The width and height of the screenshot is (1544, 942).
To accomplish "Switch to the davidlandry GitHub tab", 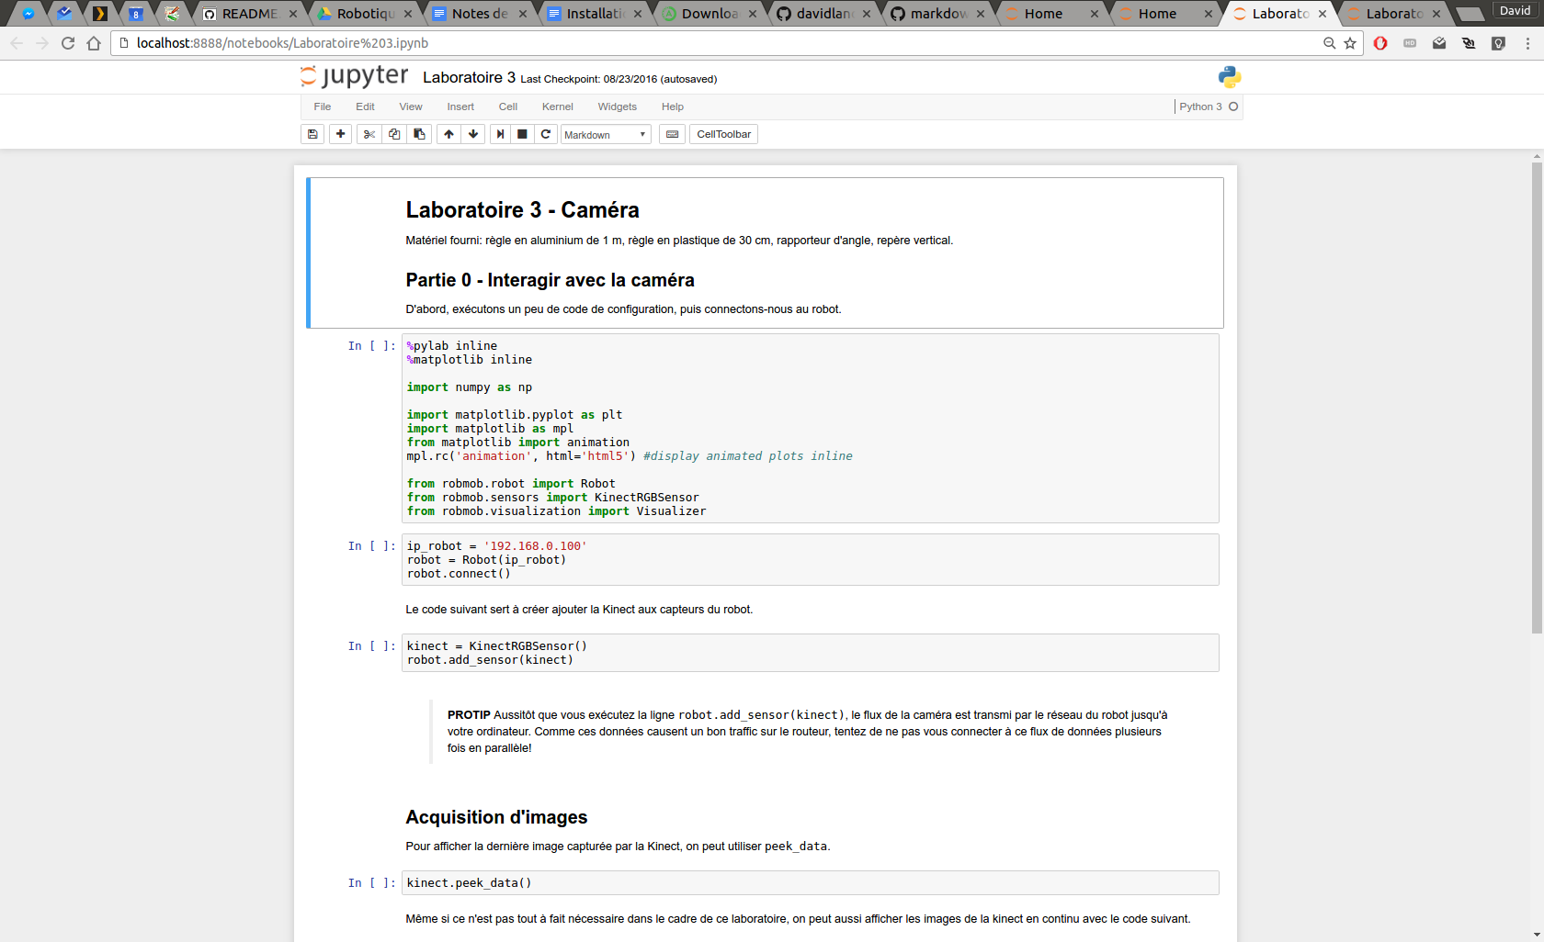I will coord(823,14).
